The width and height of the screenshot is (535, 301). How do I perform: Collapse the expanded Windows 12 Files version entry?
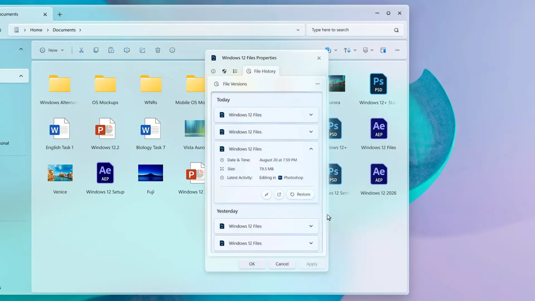click(x=311, y=149)
